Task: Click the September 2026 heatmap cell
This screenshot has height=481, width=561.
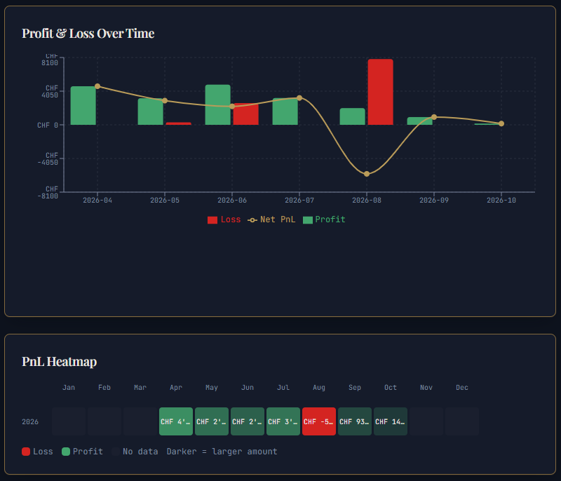Action: tap(355, 421)
